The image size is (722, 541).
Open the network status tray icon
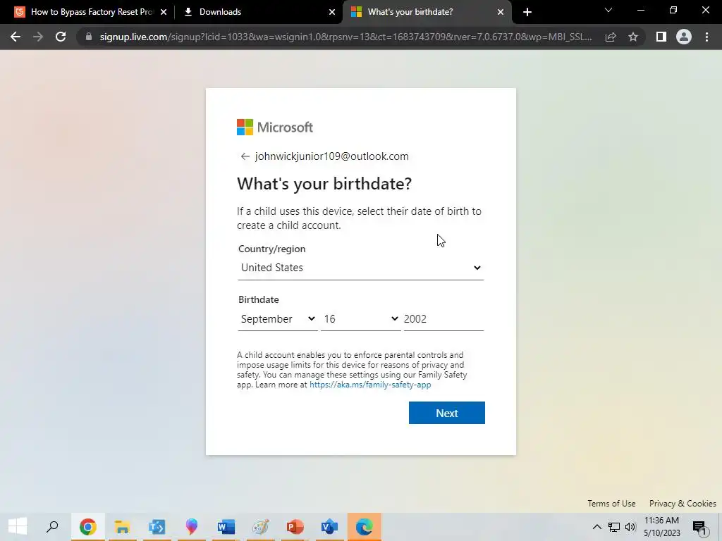[x=614, y=527]
